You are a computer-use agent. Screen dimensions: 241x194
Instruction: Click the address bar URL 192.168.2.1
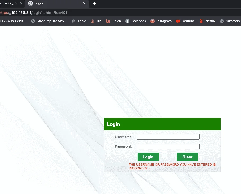point(34,13)
